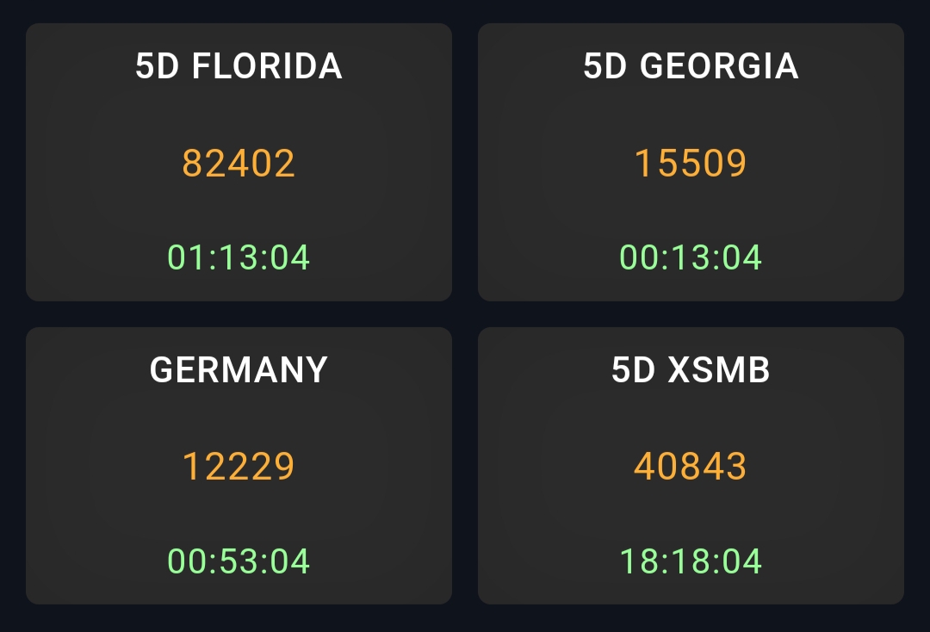The width and height of the screenshot is (930, 632).
Task: Select the 00:53:04 countdown timer
Action: click(x=239, y=561)
